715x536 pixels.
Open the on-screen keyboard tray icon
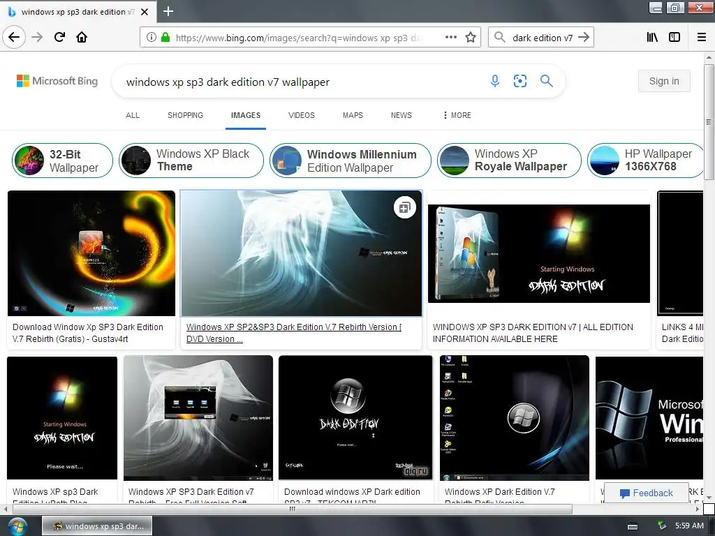click(x=633, y=526)
